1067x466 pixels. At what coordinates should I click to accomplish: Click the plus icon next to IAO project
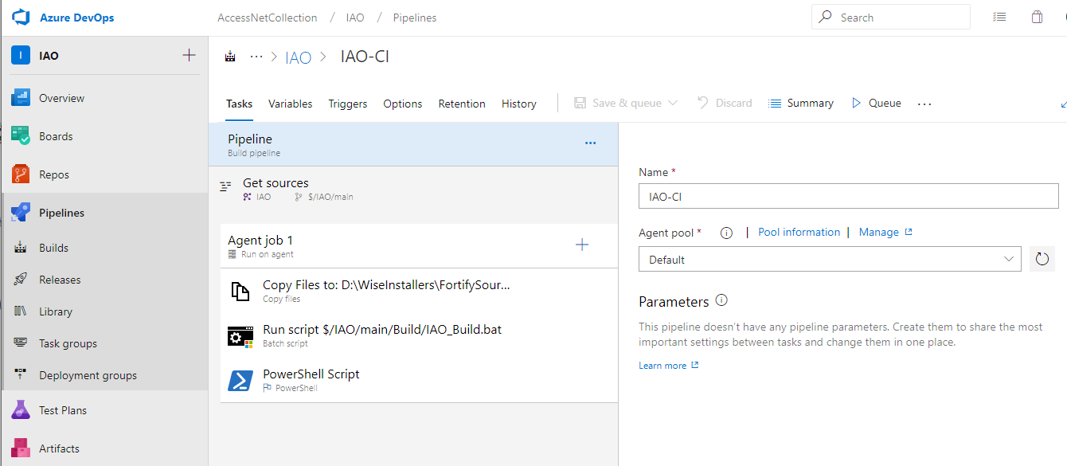pos(189,55)
